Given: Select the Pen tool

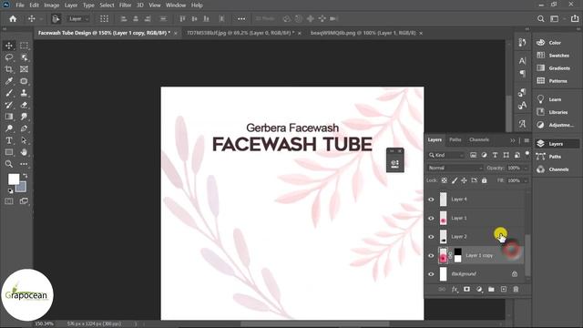Looking at the screenshot, I should pos(24,128).
